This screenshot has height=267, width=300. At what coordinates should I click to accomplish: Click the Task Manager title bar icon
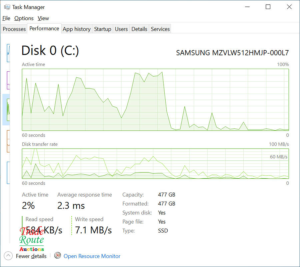pos(7,7)
